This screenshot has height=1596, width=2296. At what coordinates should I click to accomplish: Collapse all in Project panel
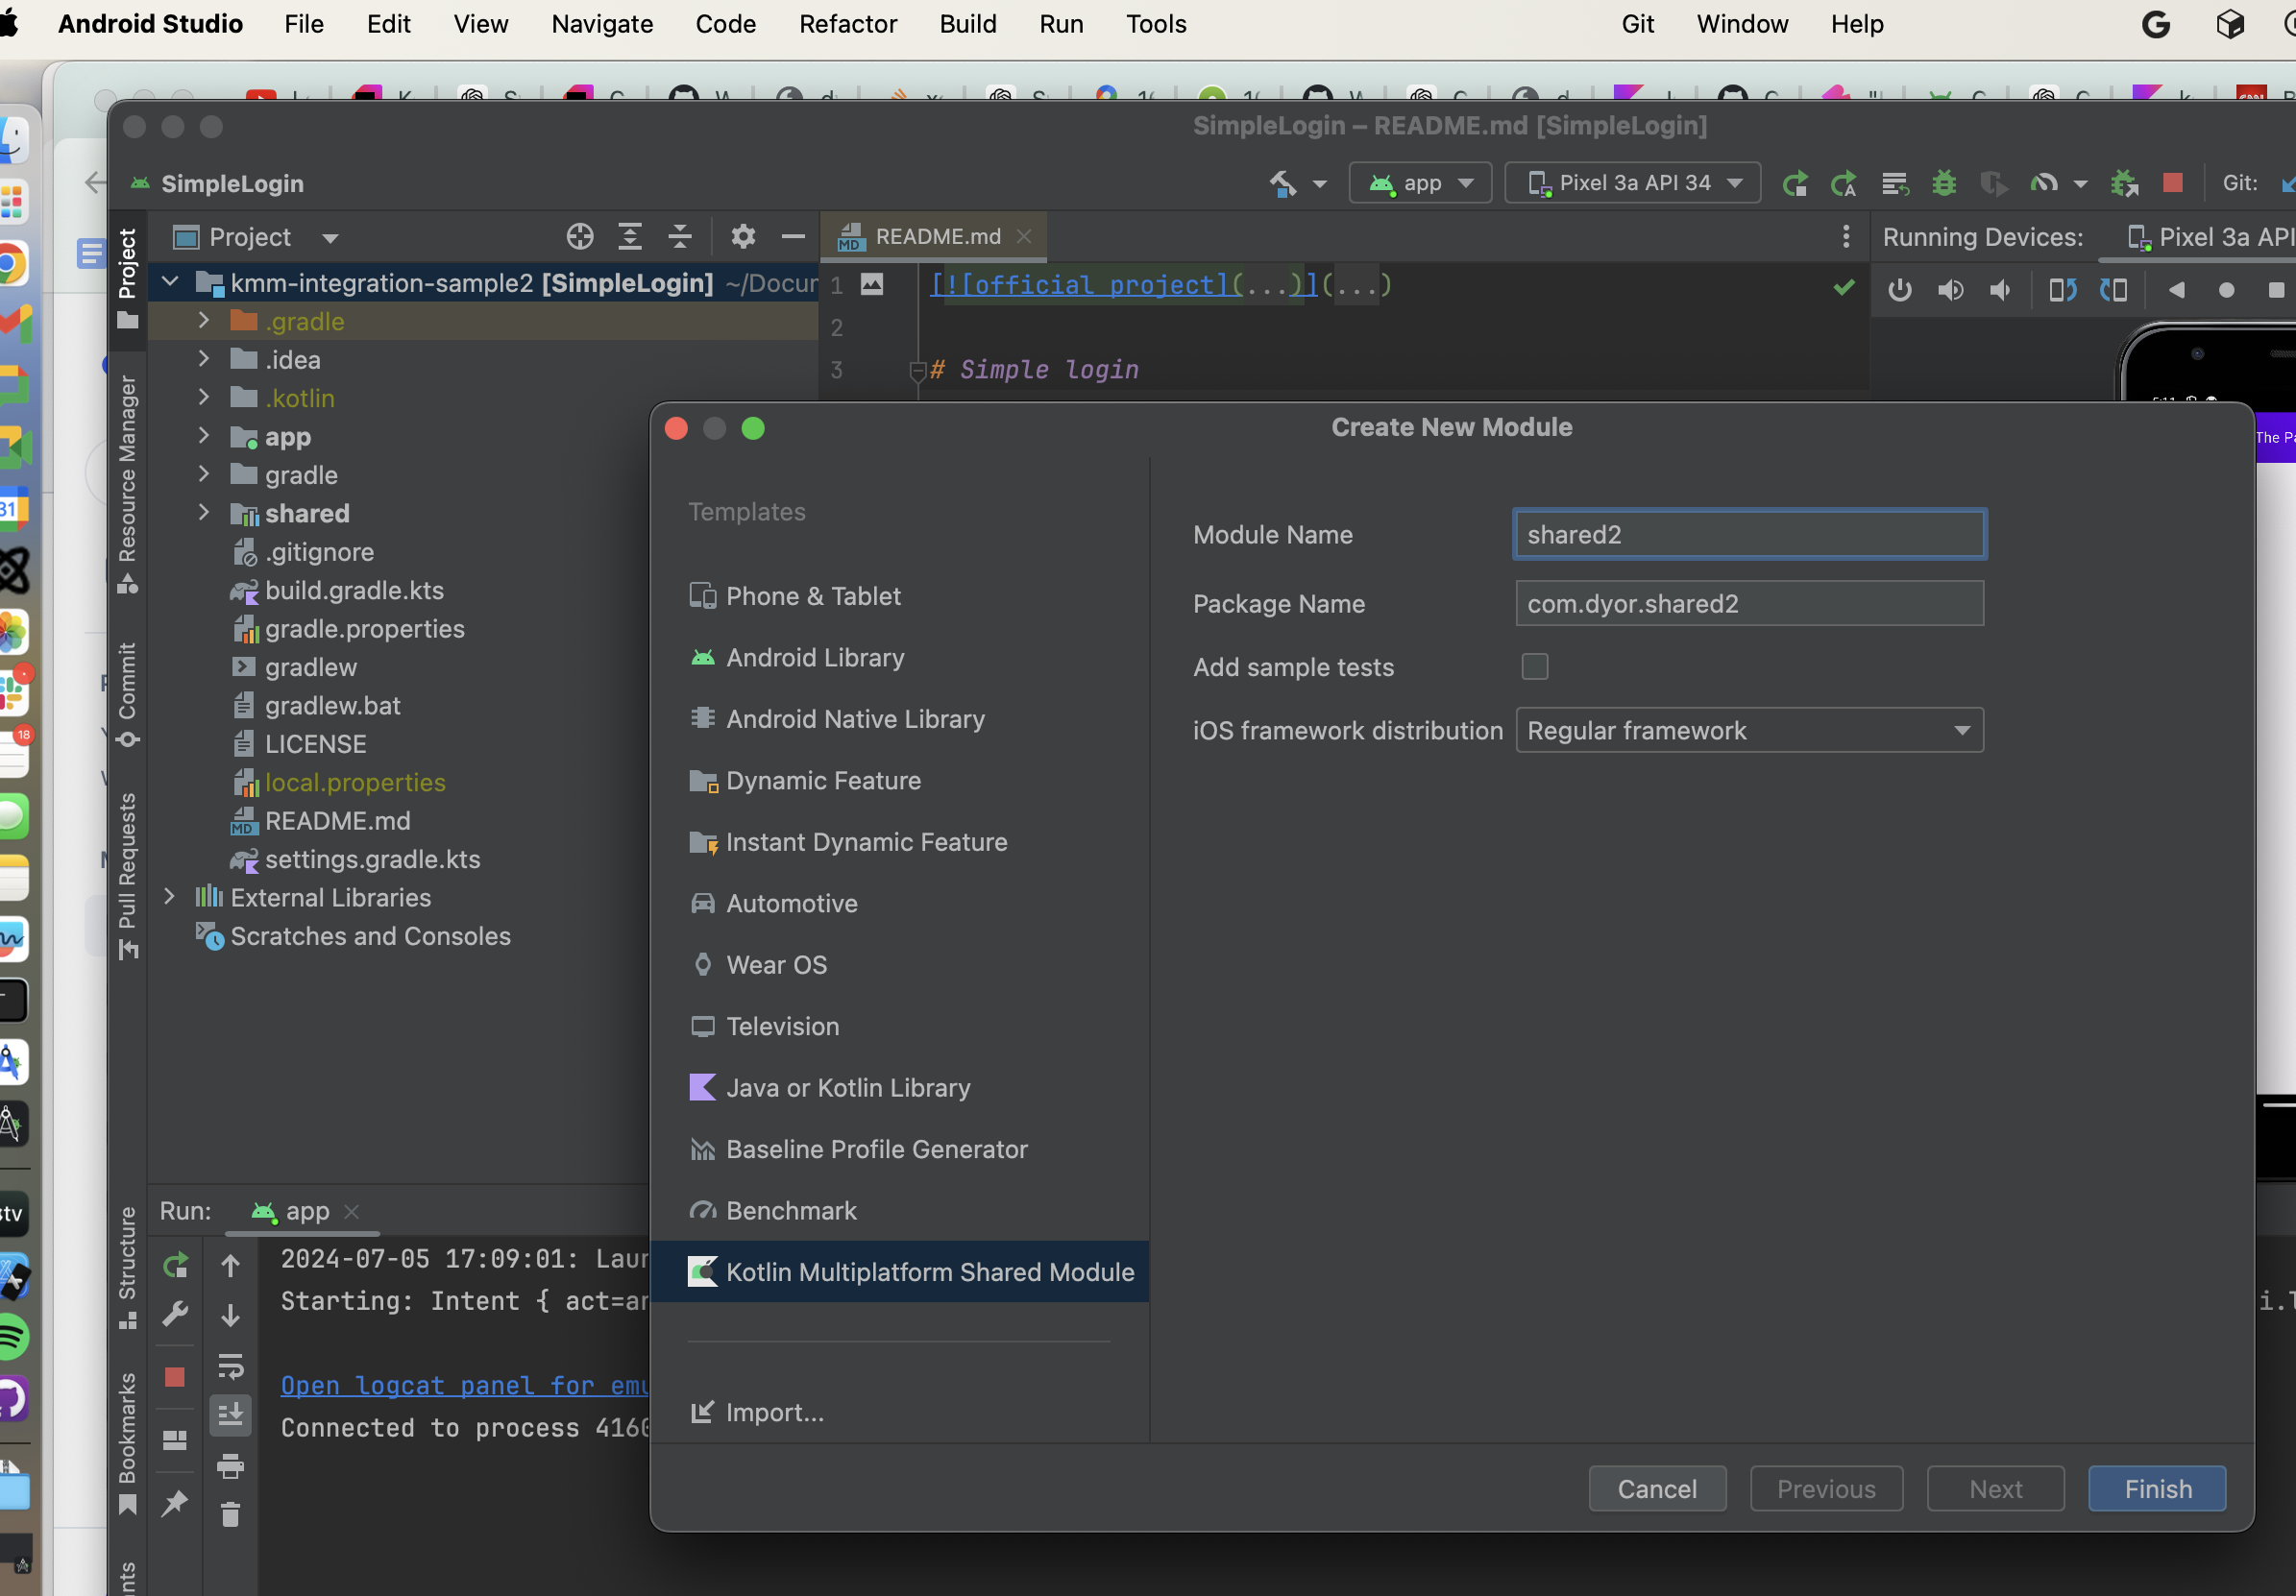[680, 237]
